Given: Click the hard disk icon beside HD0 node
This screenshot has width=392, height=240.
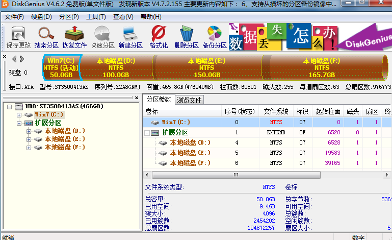Looking at the screenshot, I should (19, 107).
